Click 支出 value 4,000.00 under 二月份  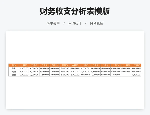pyautogui.click(x=34, y=72)
